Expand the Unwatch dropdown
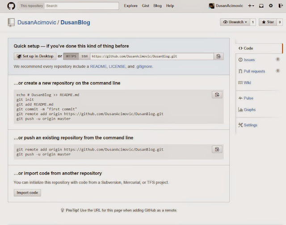 click(x=235, y=22)
